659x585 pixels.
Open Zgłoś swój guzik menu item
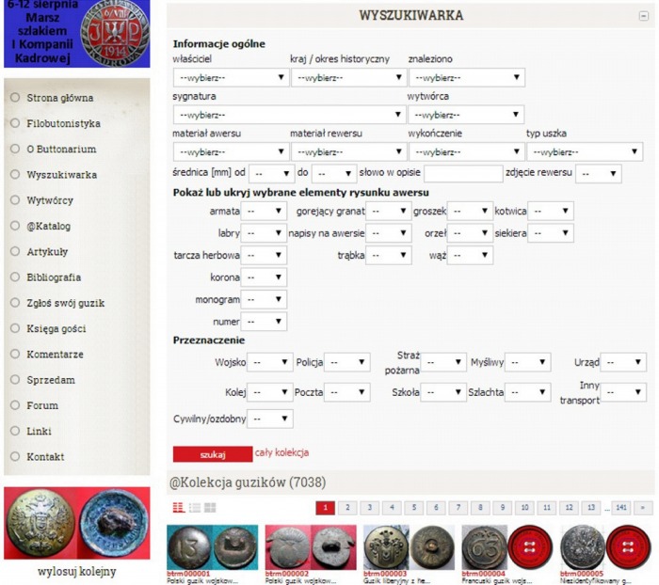pyautogui.click(x=66, y=303)
